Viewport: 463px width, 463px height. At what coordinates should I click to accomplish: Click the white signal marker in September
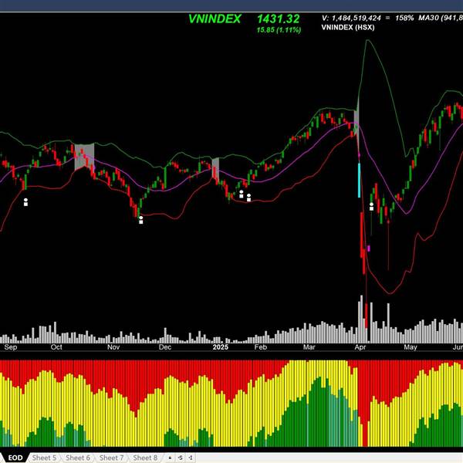25,202
